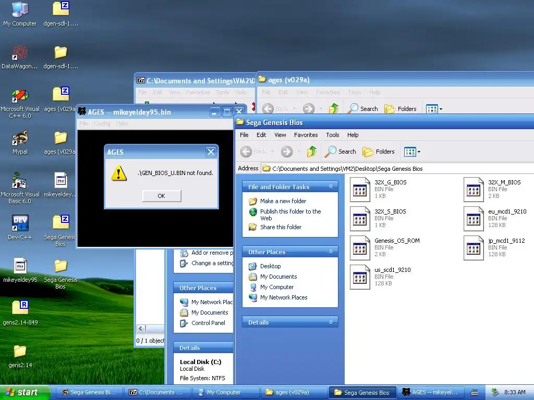This screenshot has width=534, height=400.
Task: Open View menu in Sega Genesis Bios
Action: tap(280, 135)
